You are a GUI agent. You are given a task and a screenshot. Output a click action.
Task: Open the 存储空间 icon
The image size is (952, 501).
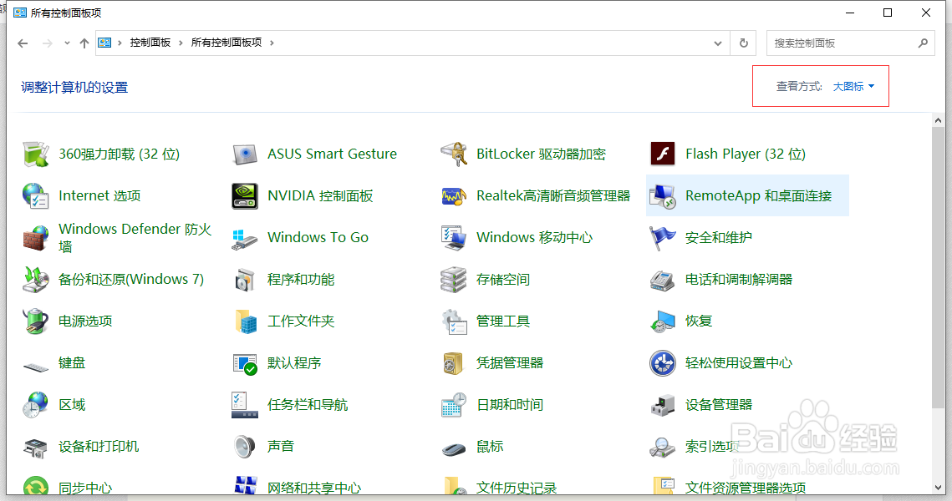454,280
